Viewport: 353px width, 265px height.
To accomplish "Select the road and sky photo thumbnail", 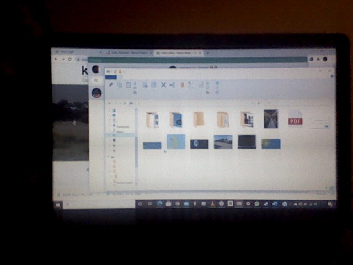I will [223, 142].
